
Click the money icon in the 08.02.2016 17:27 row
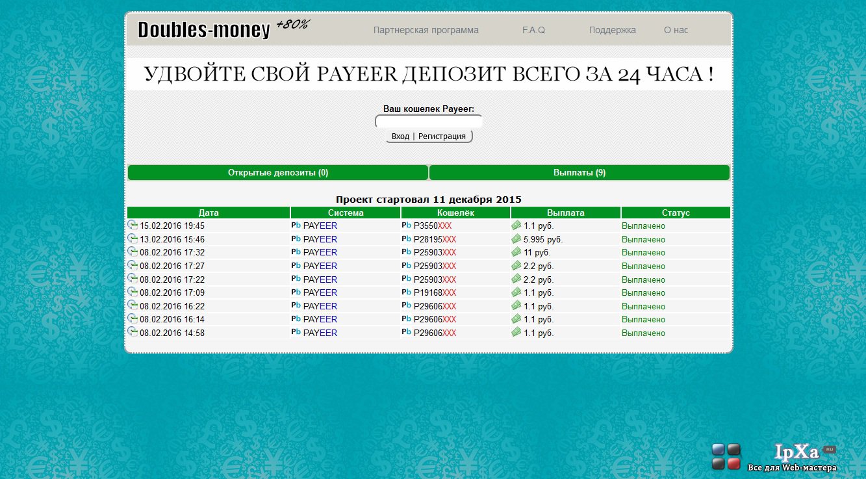516,265
